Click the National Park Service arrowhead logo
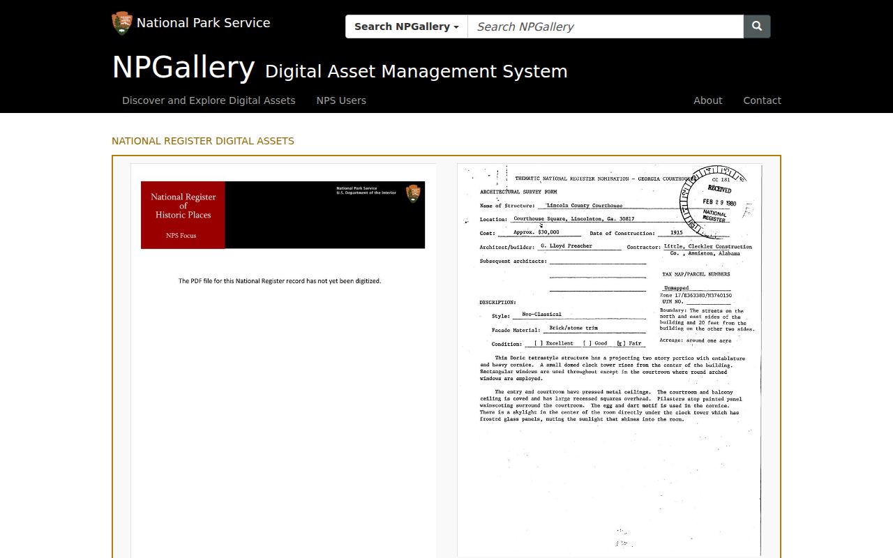This screenshot has height=558, width=893. point(122,23)
